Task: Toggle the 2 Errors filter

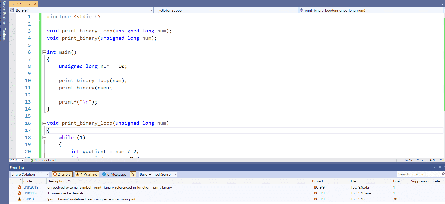Action: 62,174
